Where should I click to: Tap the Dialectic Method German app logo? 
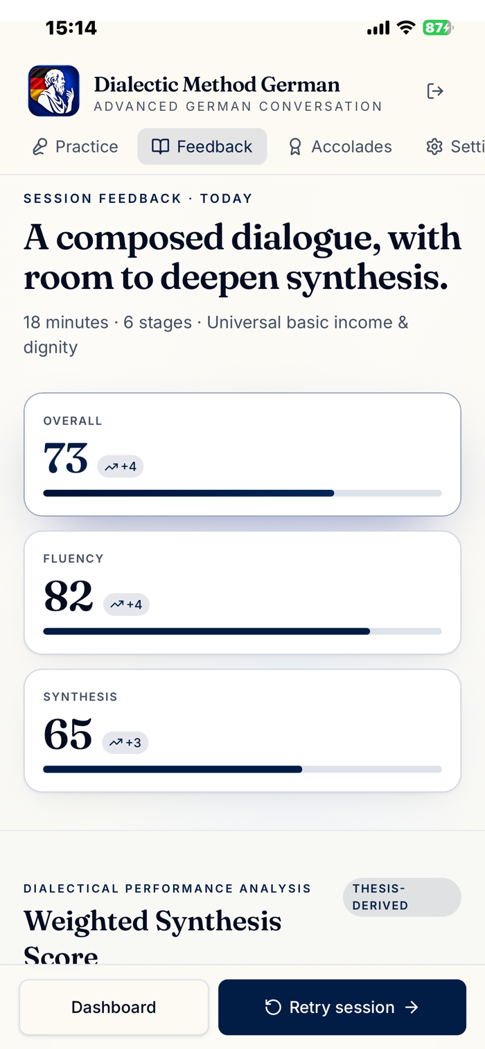point(53,91)
